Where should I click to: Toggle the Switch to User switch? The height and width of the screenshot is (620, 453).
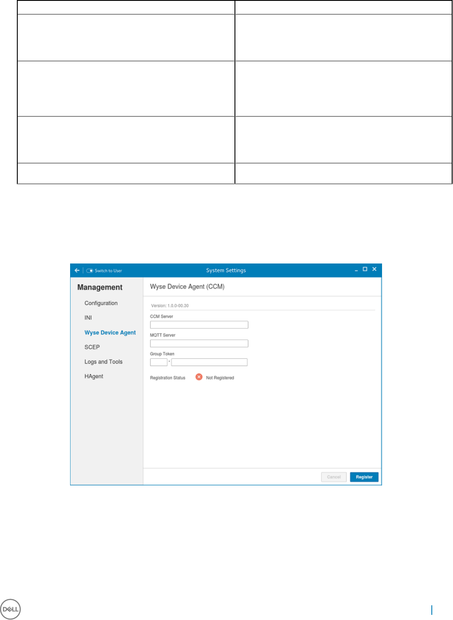pyautogui.click(x=90, y=271)
